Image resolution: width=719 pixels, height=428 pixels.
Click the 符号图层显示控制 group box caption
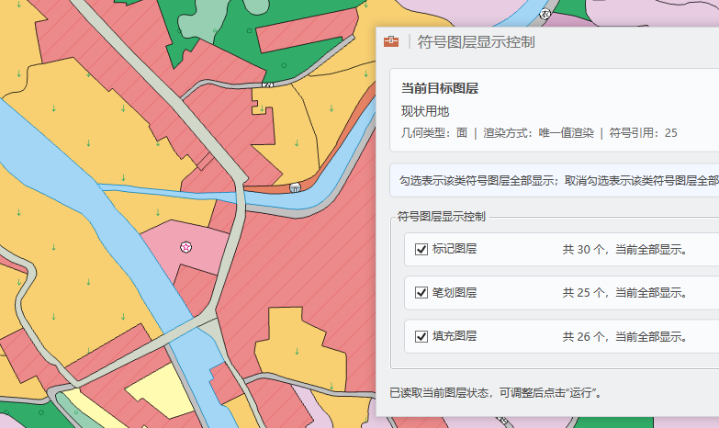[441, 217]
